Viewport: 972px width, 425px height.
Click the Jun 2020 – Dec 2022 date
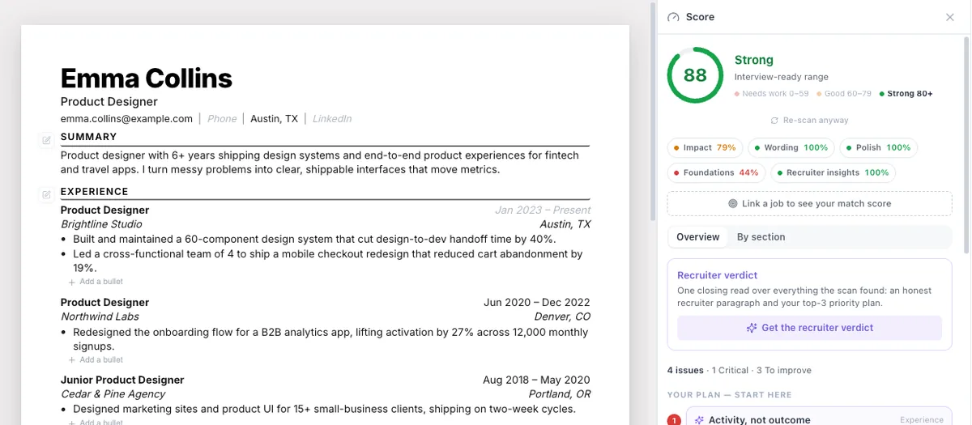537,303
